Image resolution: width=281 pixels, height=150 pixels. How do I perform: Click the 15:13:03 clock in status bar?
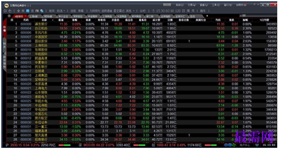click(269, 145)
